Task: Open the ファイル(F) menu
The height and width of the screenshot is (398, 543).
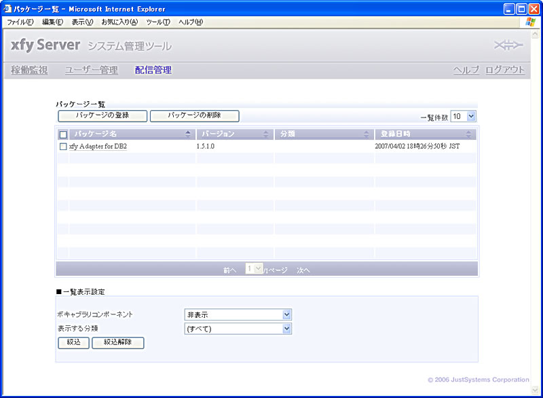Action: coord(20,22)
